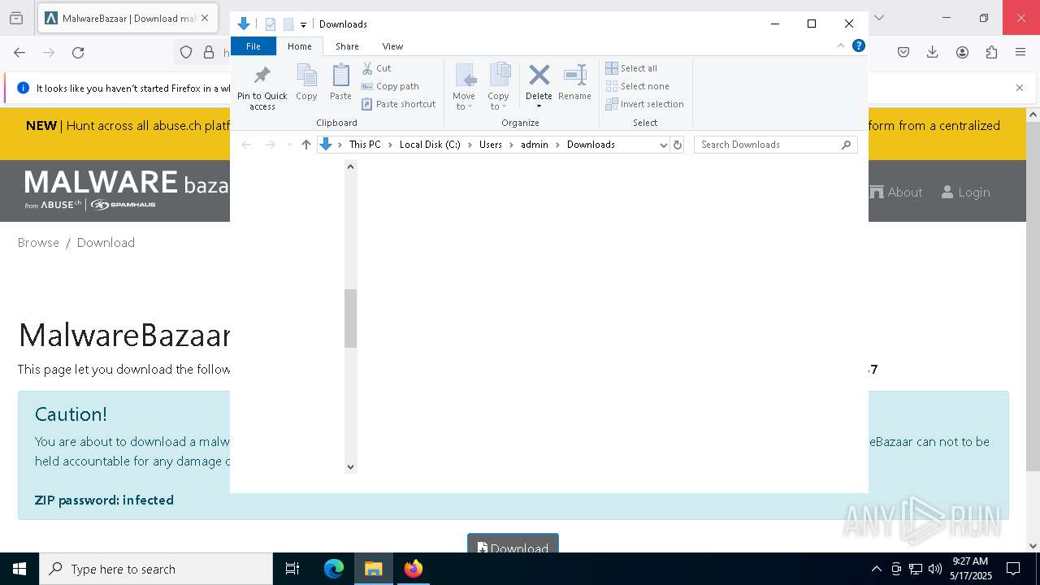Open the File tab in Explorer
The width and height of the screenshot is (1040, 585).
click(x=253, y=46)
